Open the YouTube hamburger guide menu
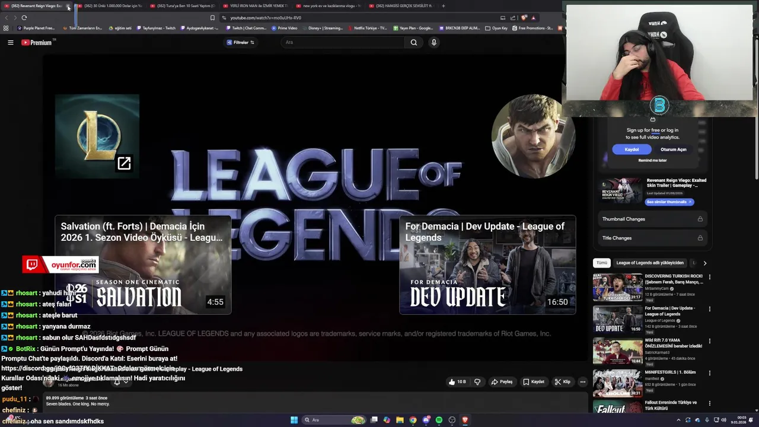Image resolution: width=759 pixels, height=427 pixels. pyautogui.click(x=10, y=42)
